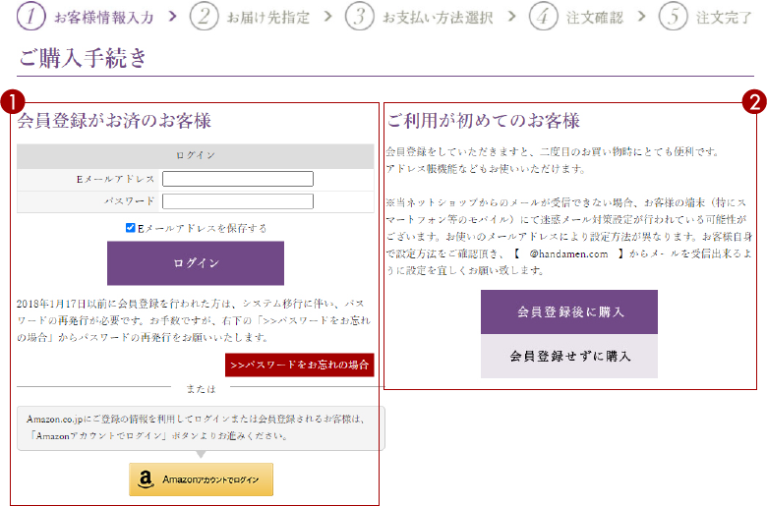Click step 3 circle icon お支払い方法選択
The width and height of the screenshot is (767, 506).
coord(361,16)
